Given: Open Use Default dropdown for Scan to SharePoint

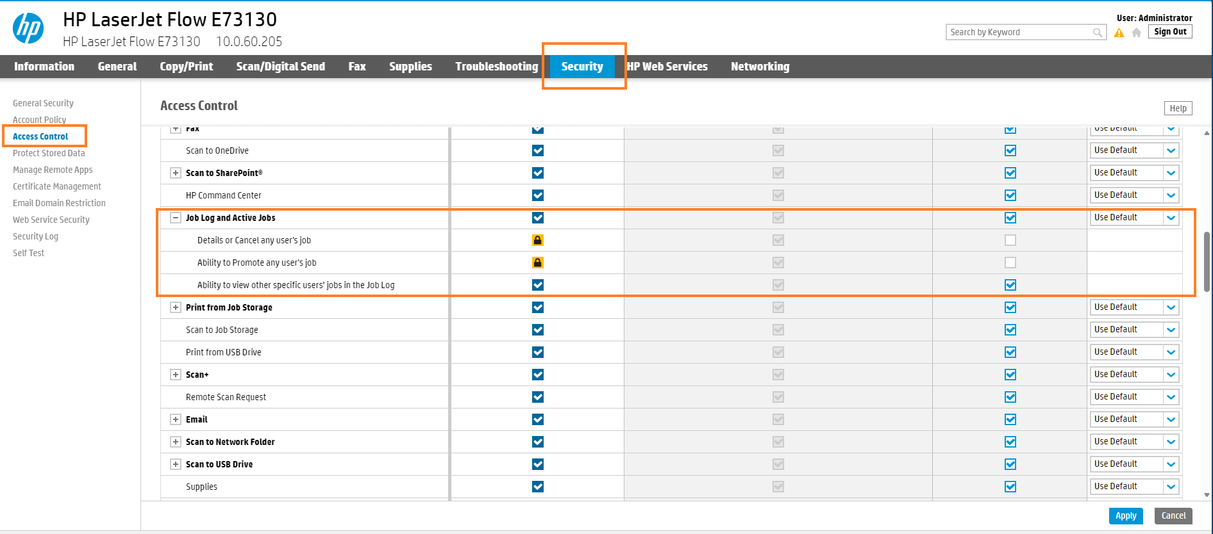Looking at the screenshot, I should [x=1135, y=173].
